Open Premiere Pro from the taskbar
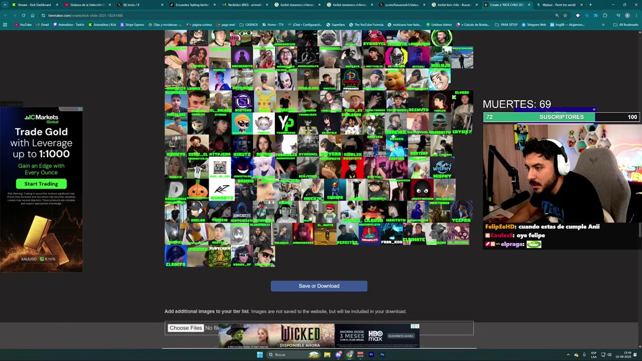The width and height of the screenshot is (642, 361). (371, 354)
